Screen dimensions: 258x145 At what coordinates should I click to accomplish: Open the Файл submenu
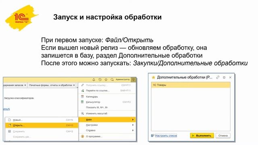[107, 120]
